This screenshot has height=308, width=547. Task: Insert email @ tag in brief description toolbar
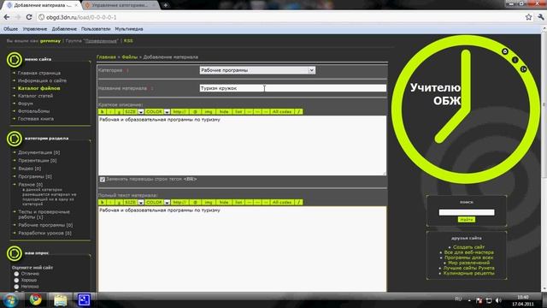pyautogui.click(x=195, y=112)
